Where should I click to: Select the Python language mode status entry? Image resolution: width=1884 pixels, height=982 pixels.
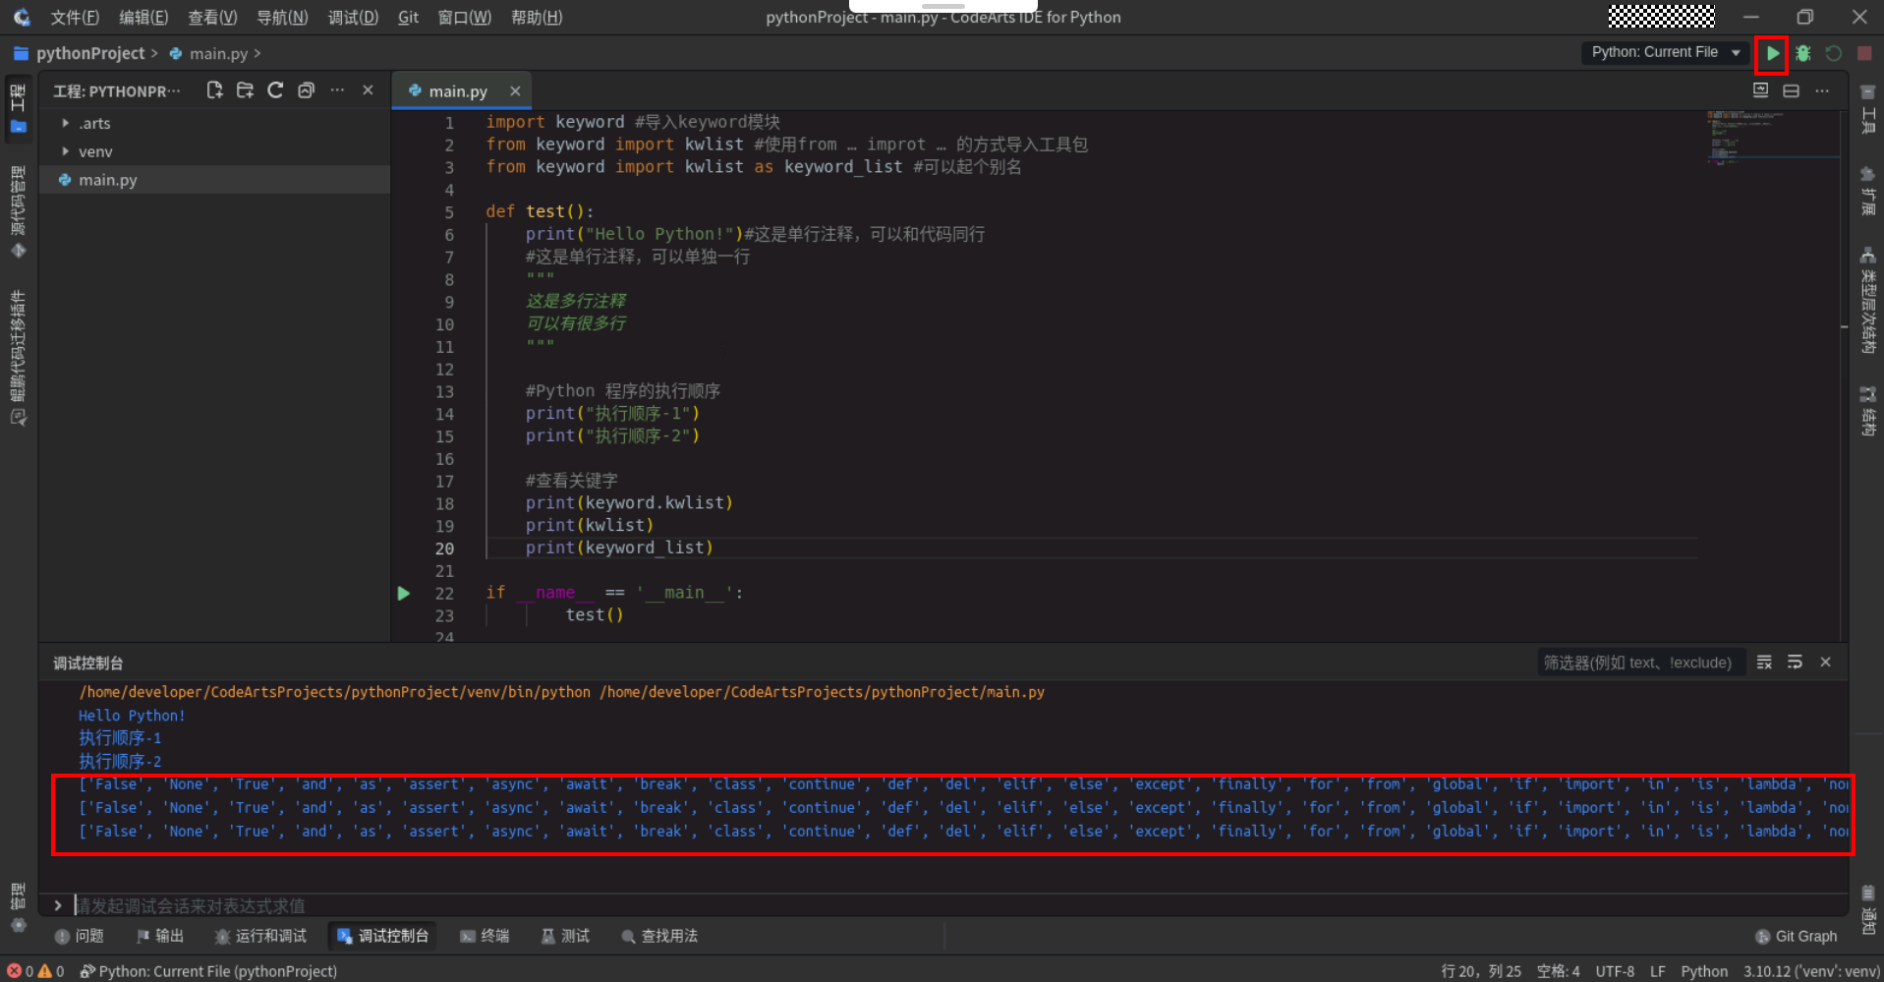[1704, 971]
